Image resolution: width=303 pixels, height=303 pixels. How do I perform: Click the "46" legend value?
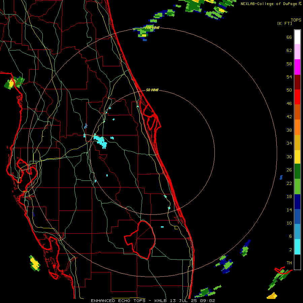click(289, 103)
